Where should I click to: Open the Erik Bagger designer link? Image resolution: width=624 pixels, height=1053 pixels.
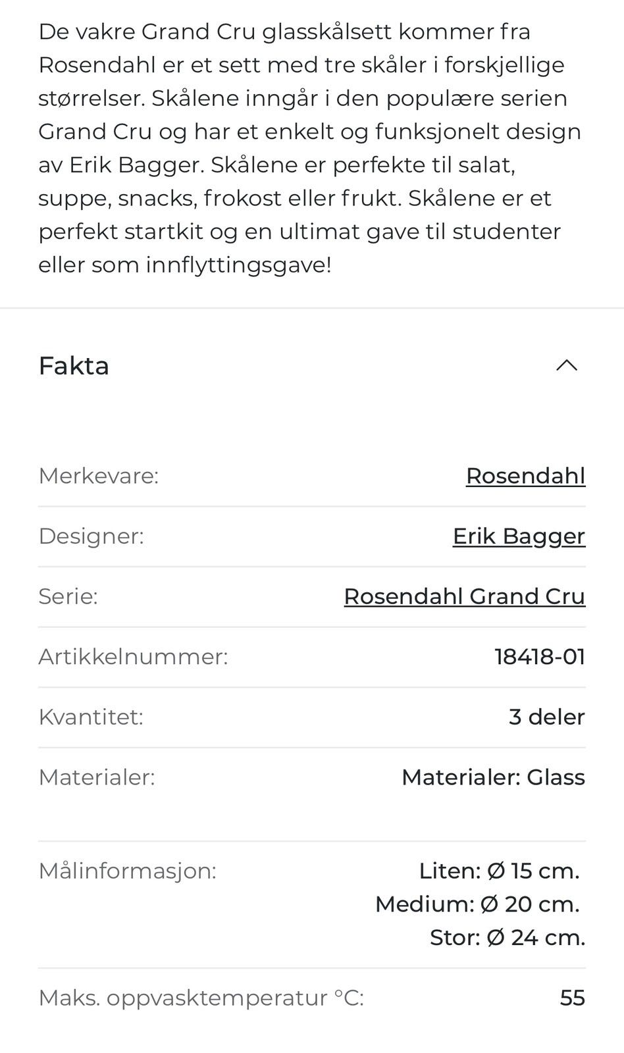pyautogui.click(x=519, y=536)
